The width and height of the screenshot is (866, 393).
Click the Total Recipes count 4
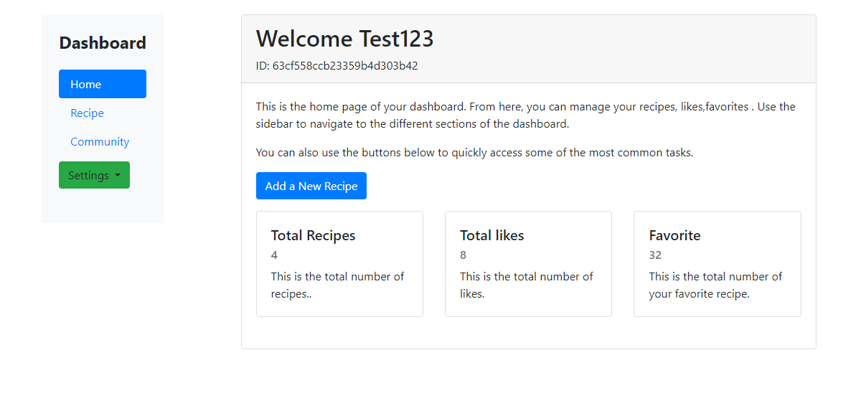click(274, 255)
